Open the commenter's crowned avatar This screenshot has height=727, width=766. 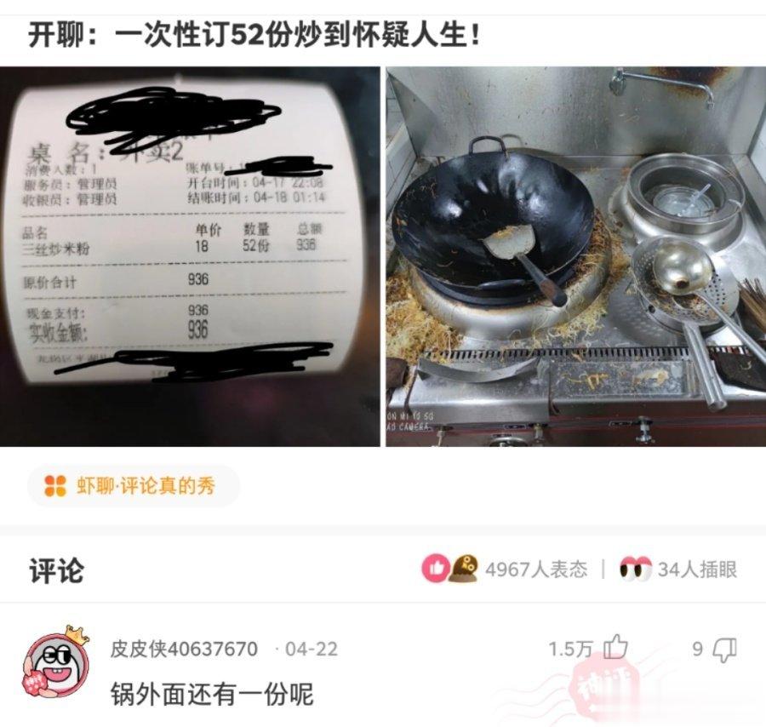tap(57, 662)
